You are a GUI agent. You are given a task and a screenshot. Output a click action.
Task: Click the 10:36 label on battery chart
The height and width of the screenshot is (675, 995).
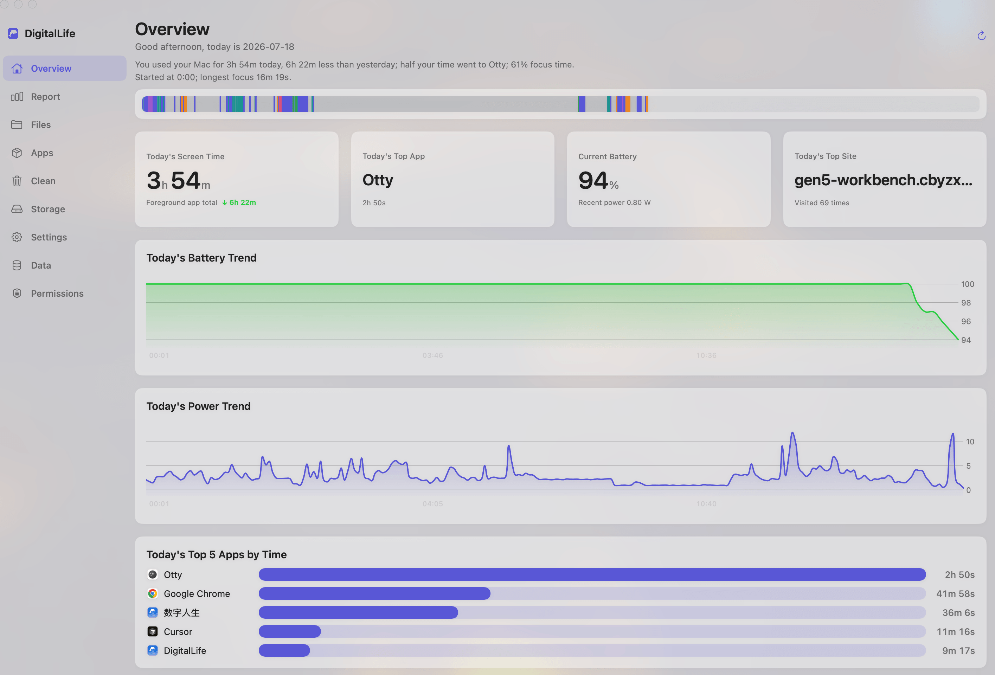pos(706,355)
